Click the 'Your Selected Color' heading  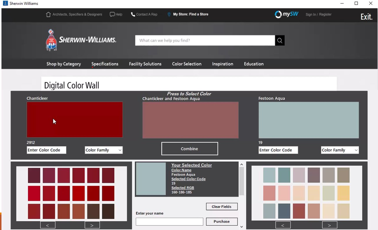[x=192, y=165]
